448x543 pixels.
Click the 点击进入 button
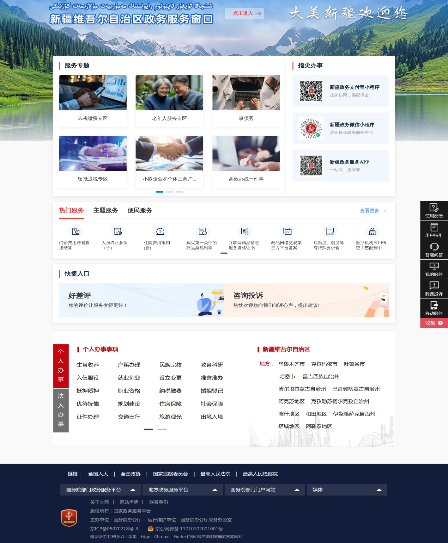click(x=245, y=13)
